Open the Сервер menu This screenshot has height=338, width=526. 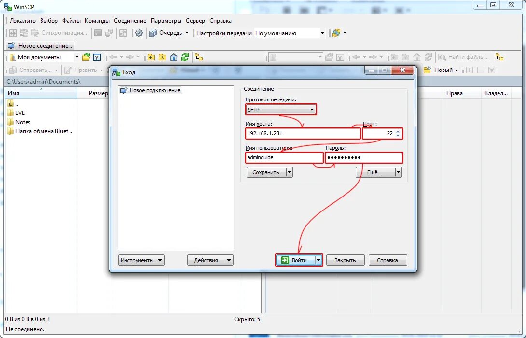[195, 20]
